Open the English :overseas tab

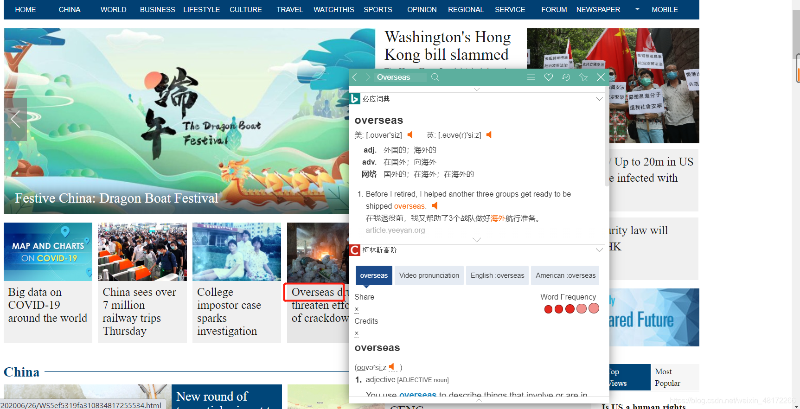[x=497, y=275]
